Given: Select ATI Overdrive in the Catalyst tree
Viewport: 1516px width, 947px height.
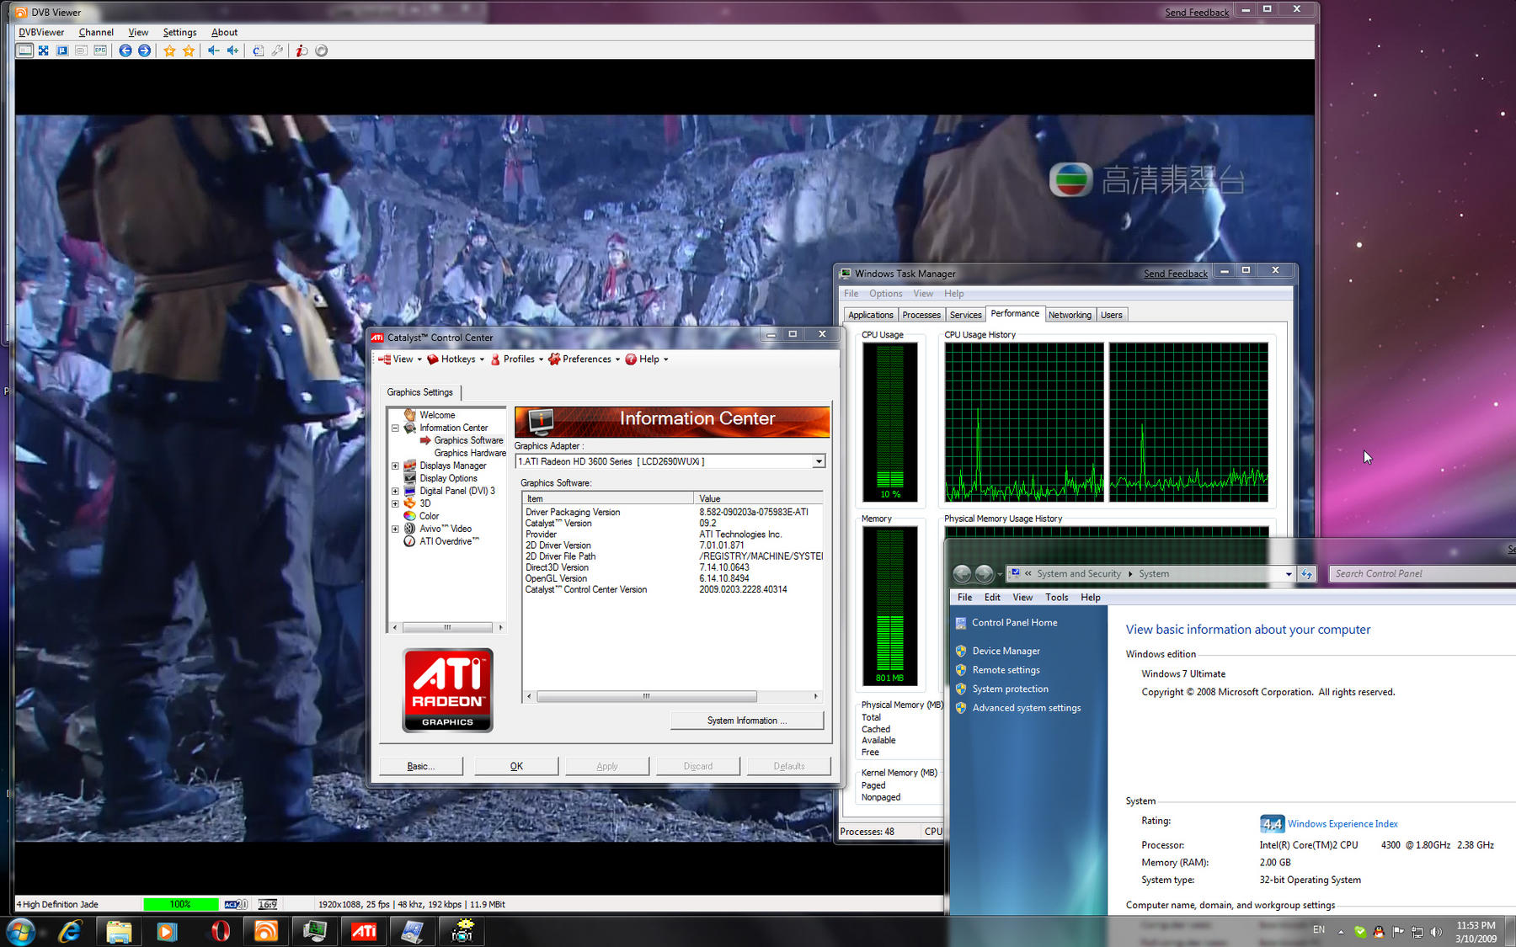Looking at the screenshot, I should tap(449, 541).
